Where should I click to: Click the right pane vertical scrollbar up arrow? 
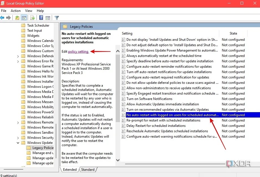(x=118, y=51)
